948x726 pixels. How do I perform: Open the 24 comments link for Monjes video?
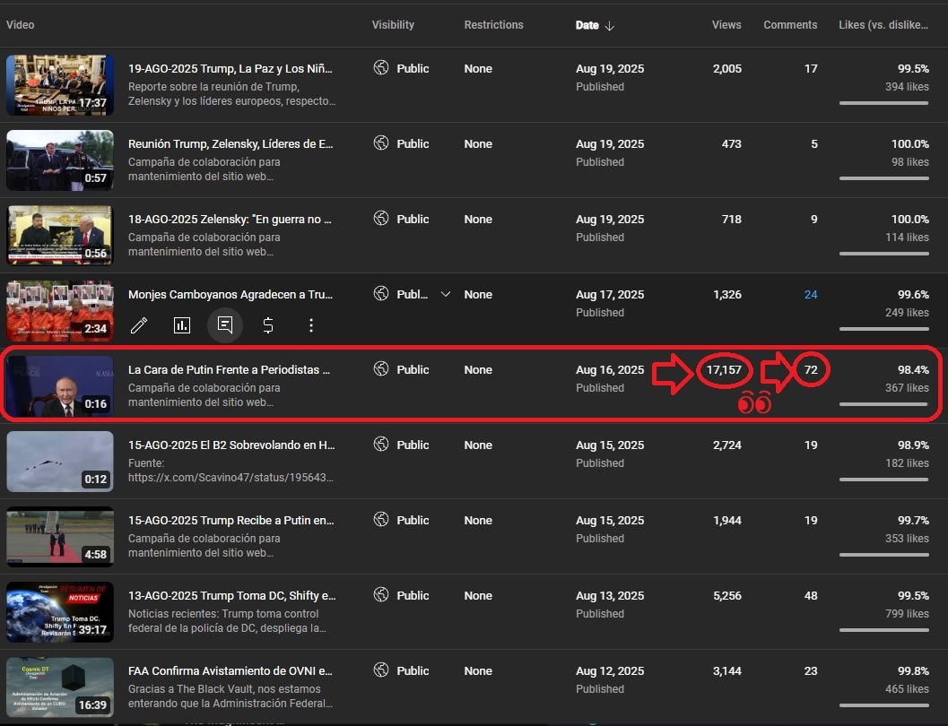click(x=811, y=294)
